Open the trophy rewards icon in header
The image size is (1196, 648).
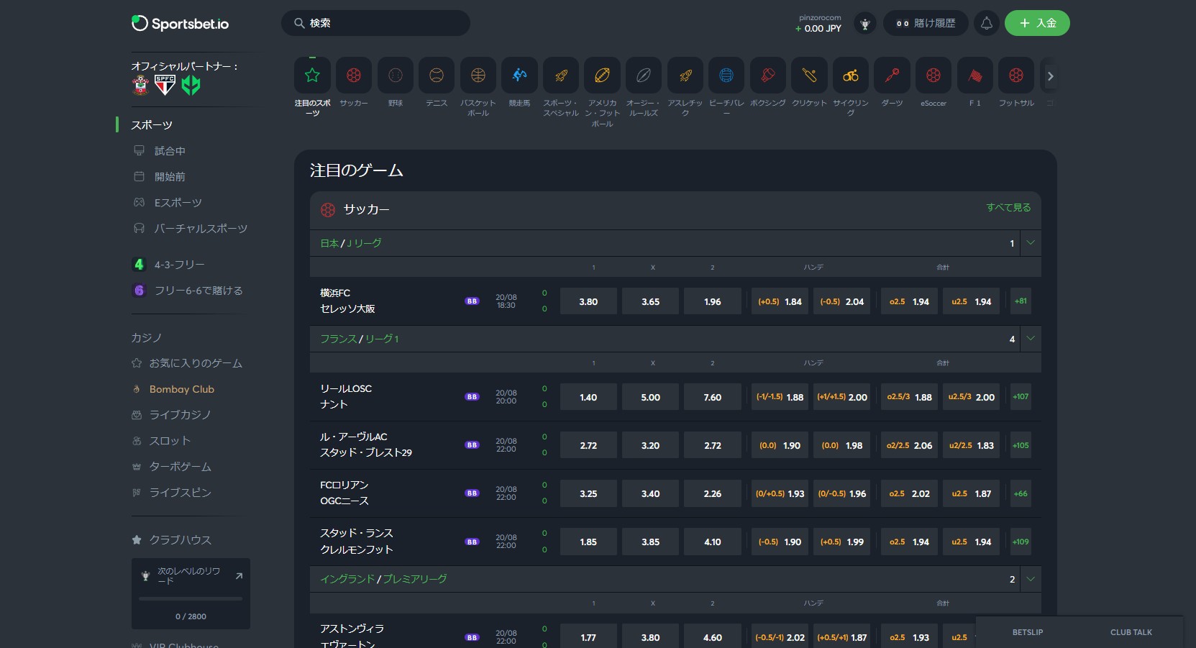pyautogui.click(x=865, y=24)
